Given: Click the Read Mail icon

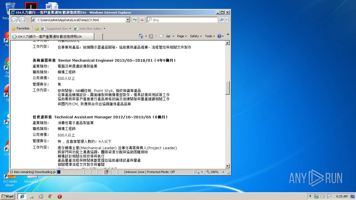Looking at the screenshot, I should click(161, 36).
